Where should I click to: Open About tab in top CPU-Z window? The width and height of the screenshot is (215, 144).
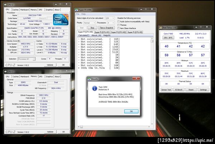[57, 10]
